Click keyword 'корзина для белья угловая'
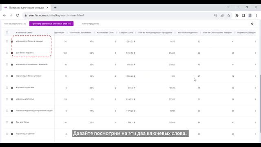The image size is (261, 147). 29,76
